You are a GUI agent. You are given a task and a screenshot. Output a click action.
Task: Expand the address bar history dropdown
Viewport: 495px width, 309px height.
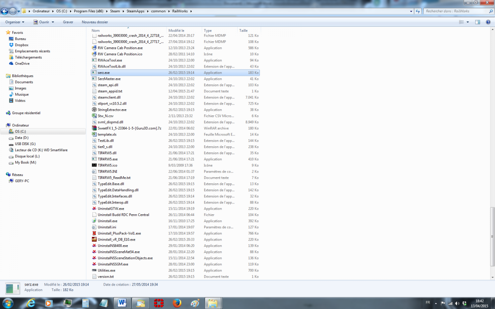[412, 11]
